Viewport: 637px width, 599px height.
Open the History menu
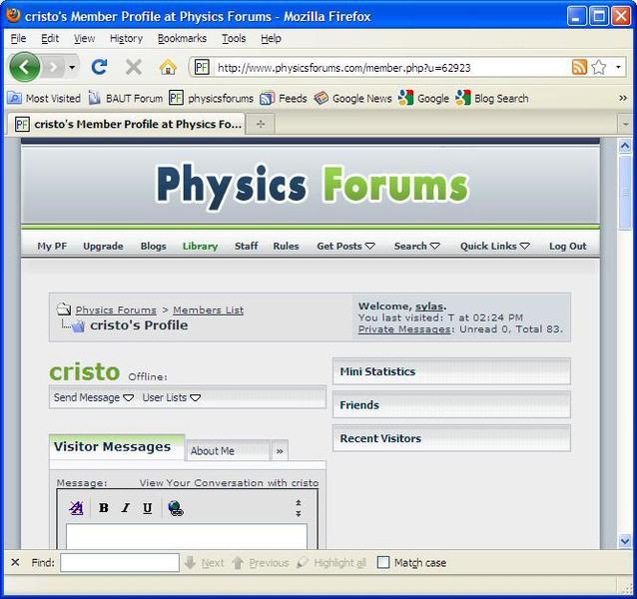click(126, 39)
